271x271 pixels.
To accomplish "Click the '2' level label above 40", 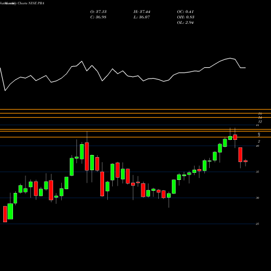I will click(259, 141).
